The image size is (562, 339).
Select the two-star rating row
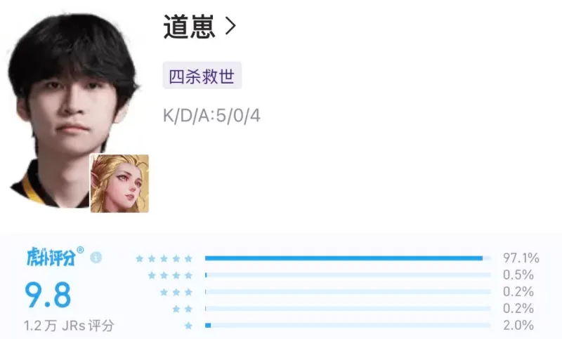pos(353,309)
